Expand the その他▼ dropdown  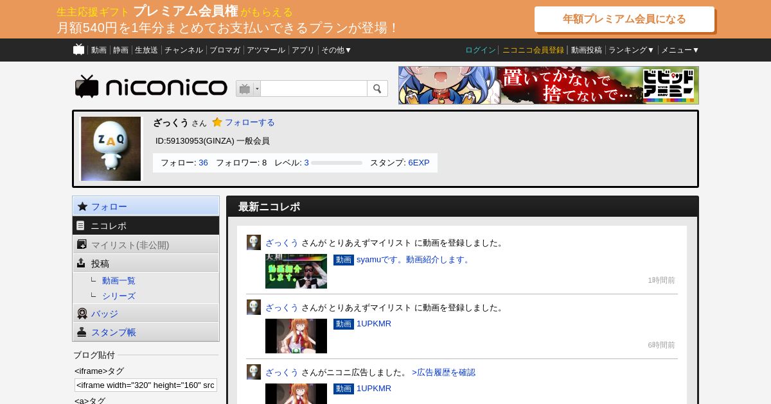(x=337, y=50)
